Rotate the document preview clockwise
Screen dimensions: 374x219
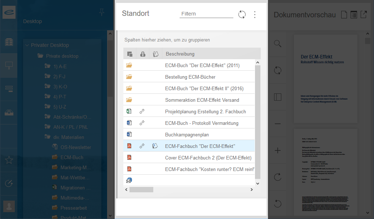point(277,177)
